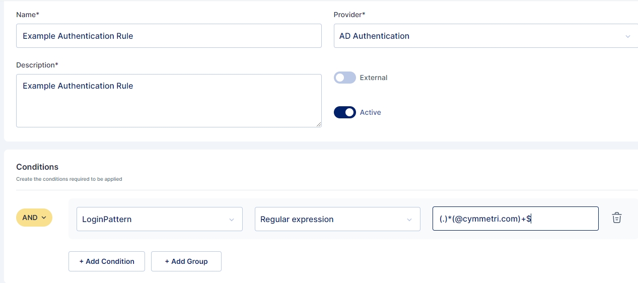Expand the AND operator dropdown

tap(34, 218)
